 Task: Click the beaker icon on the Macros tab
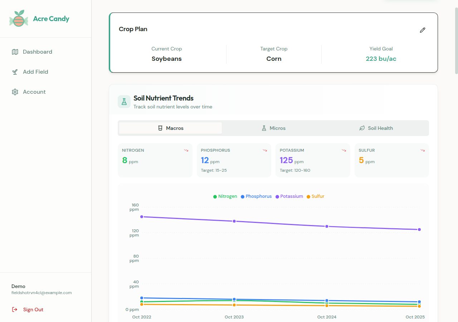pos(160,128)
